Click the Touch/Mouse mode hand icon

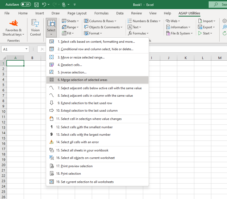[64, 5]
